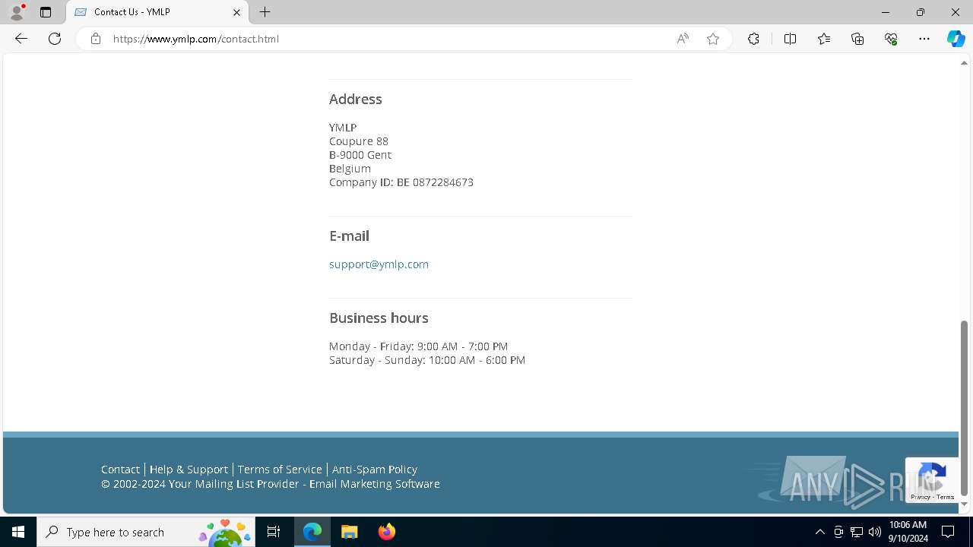
Task: Open Microsoft Edge from taskbar
Action: (312, 532)
